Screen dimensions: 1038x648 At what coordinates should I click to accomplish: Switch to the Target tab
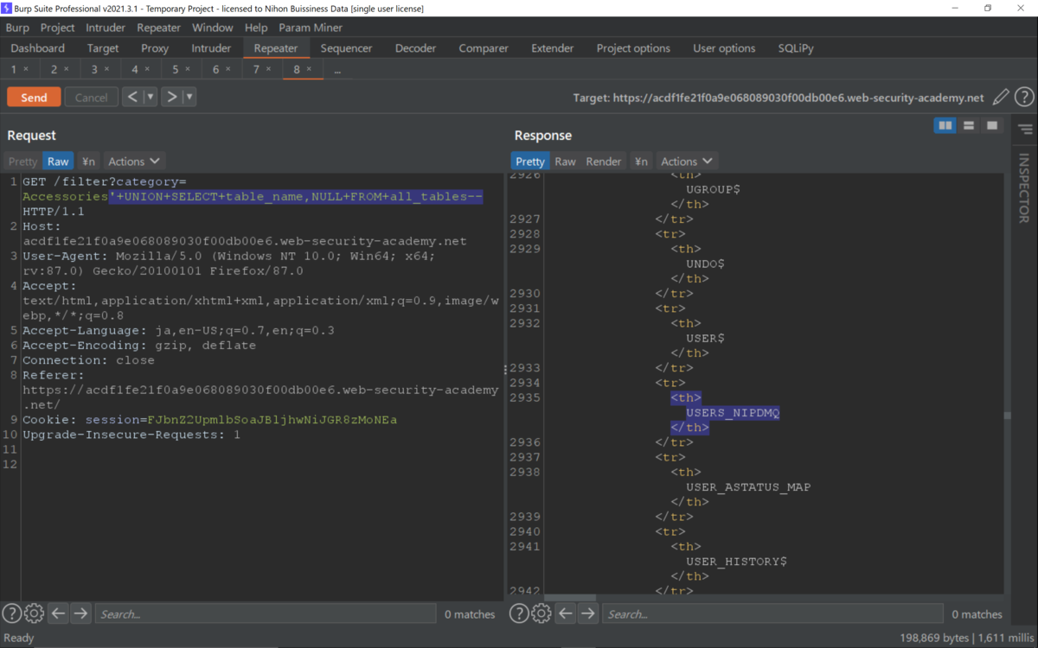point(103,48)
